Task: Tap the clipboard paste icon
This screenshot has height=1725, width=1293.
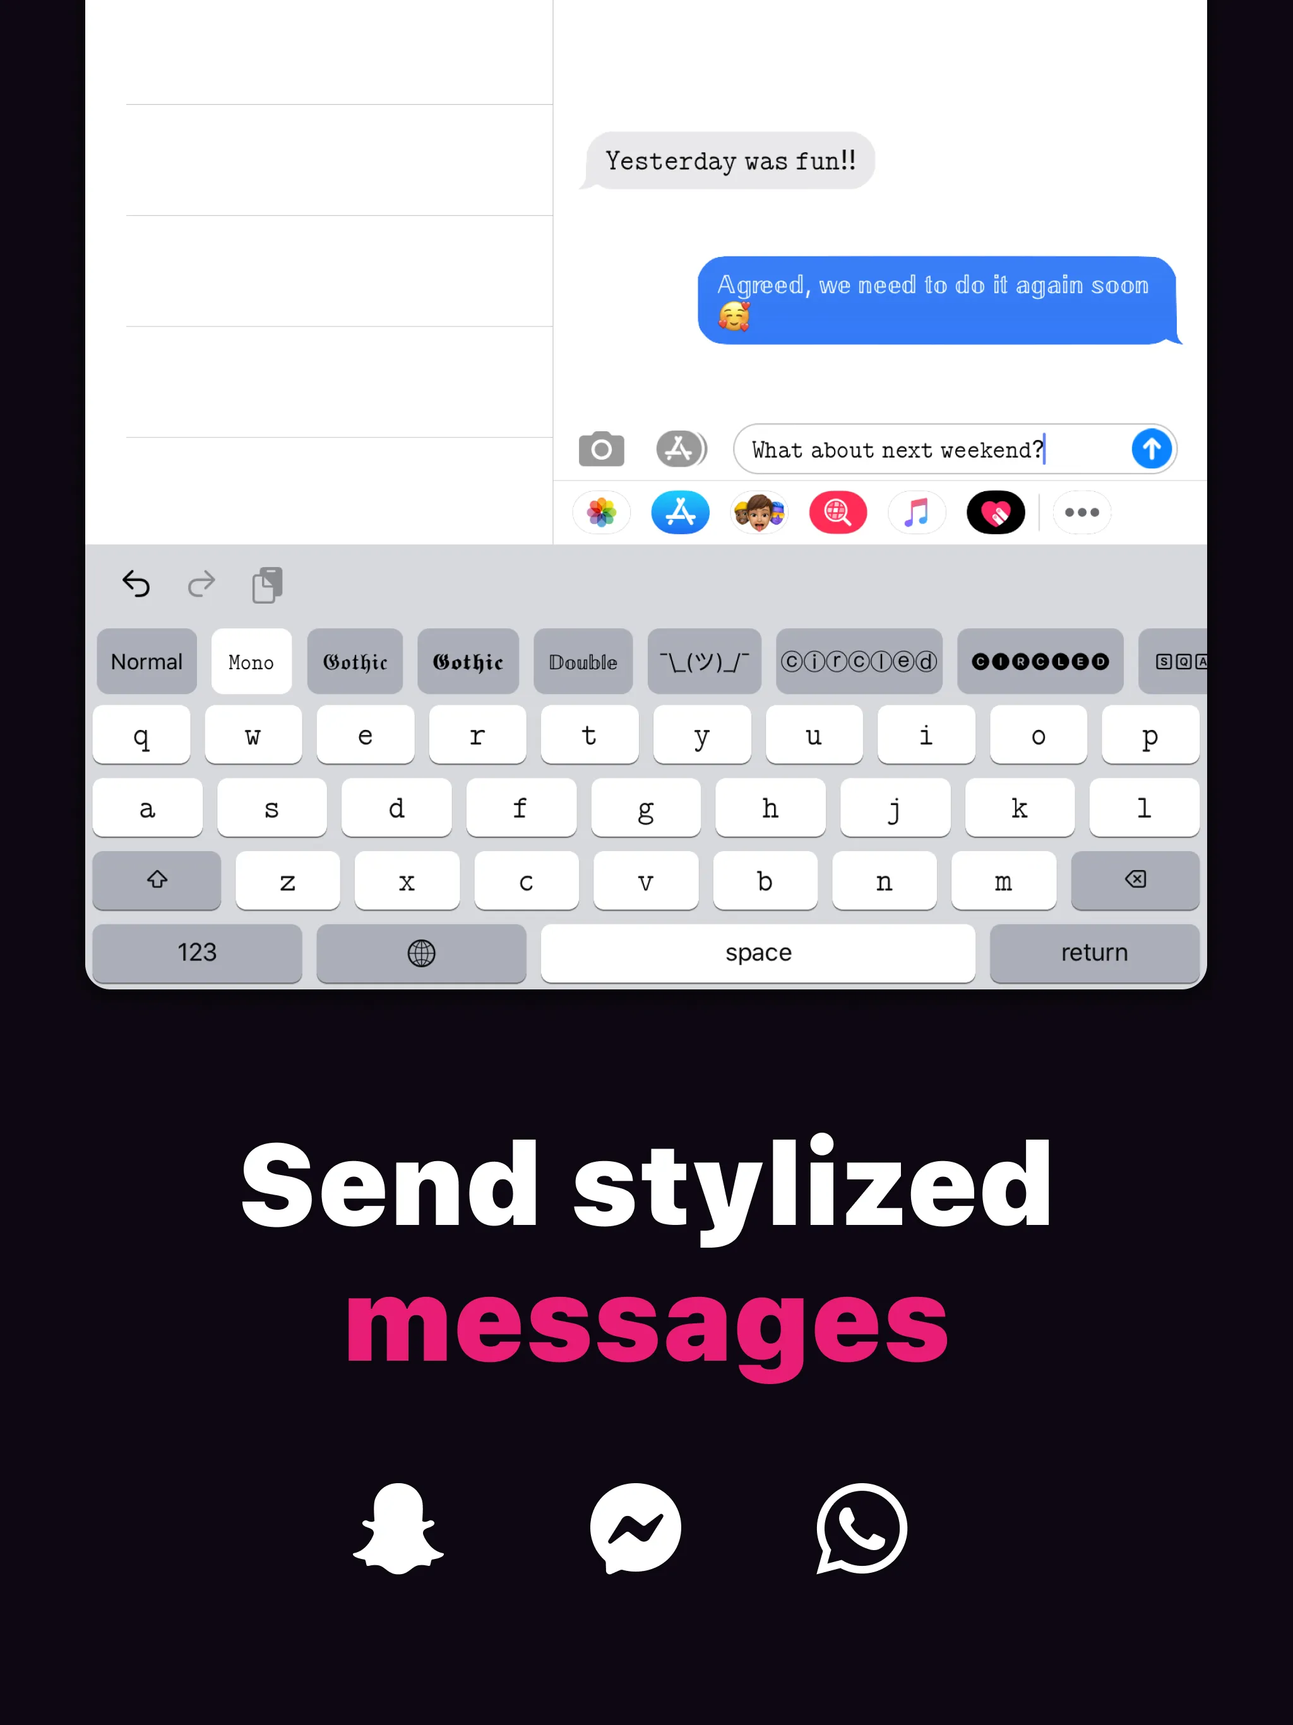Action: [x=266, y=584]
